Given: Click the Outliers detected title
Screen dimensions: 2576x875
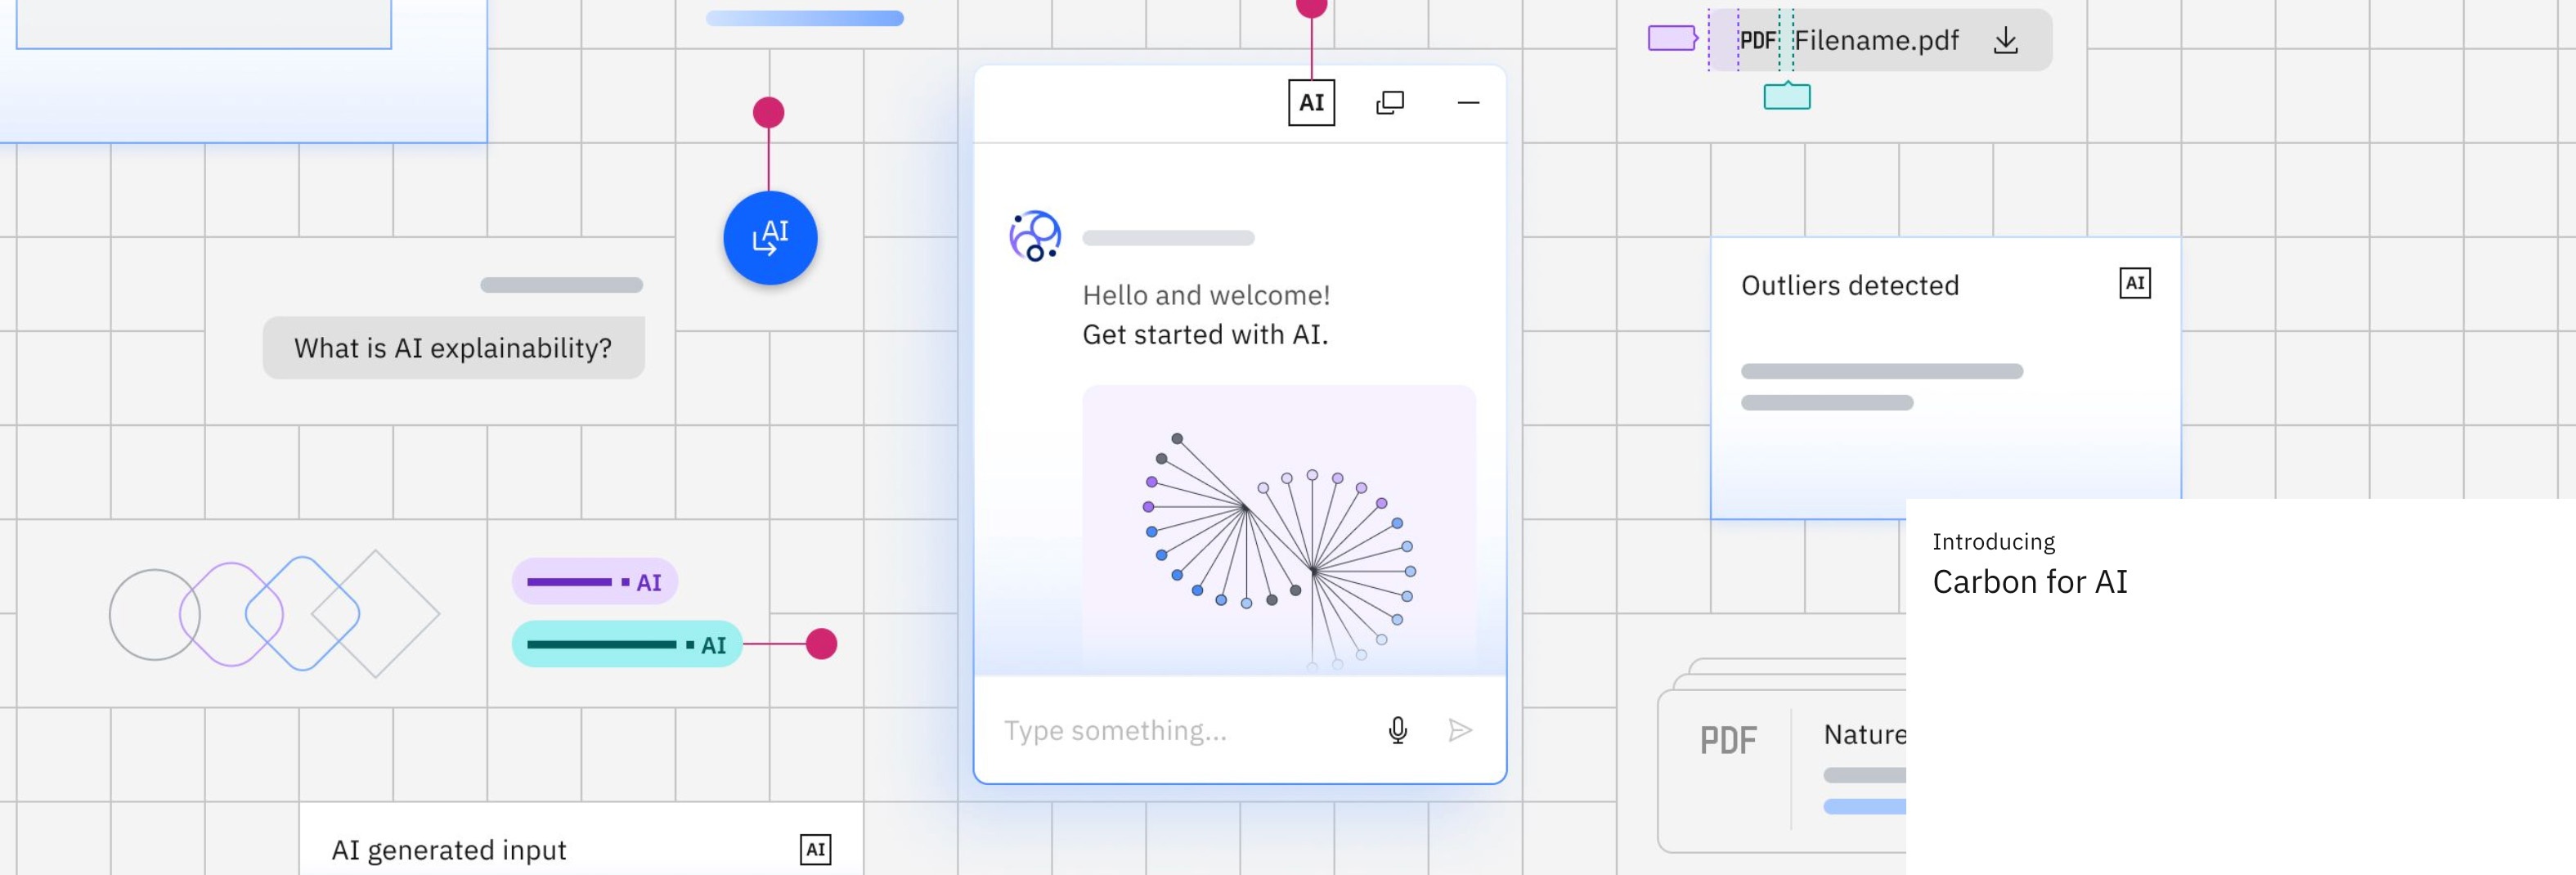Looking at the screenshot, I should tap(1850, 285).
